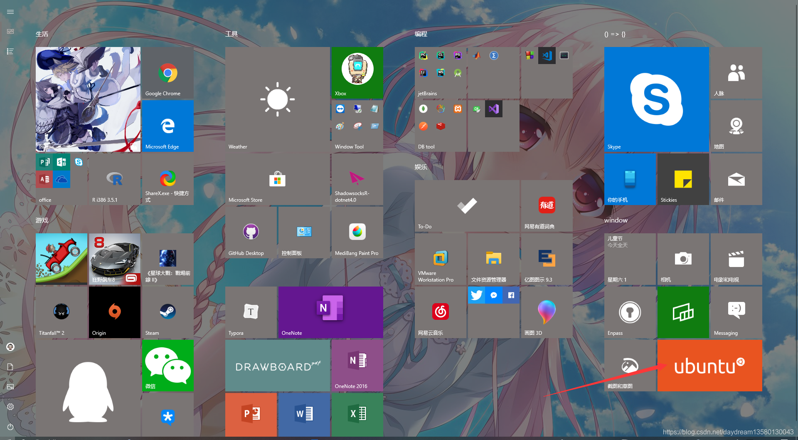
Task: Launch 画图 3D tile
Action: 547,312
